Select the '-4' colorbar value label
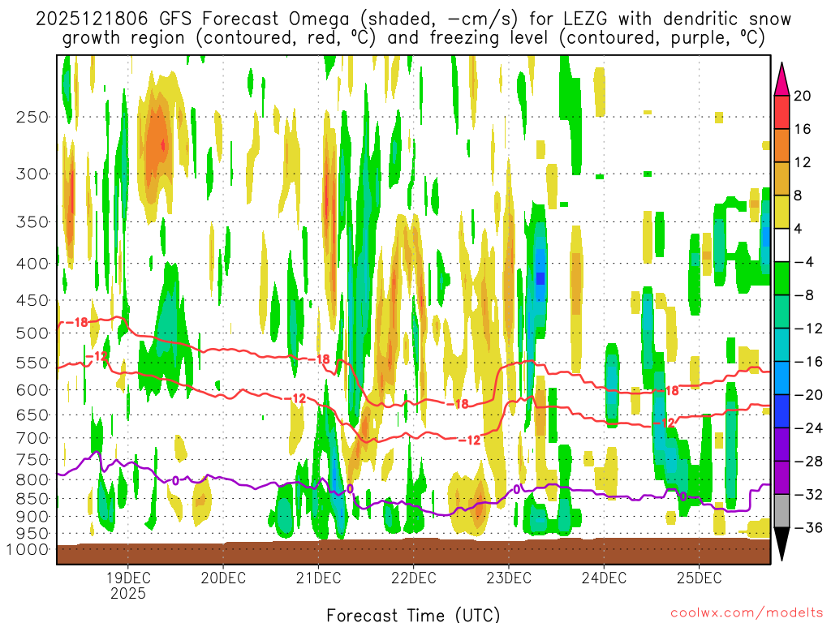This screenshot has width=831, height=623. click(x=804, y=262)
